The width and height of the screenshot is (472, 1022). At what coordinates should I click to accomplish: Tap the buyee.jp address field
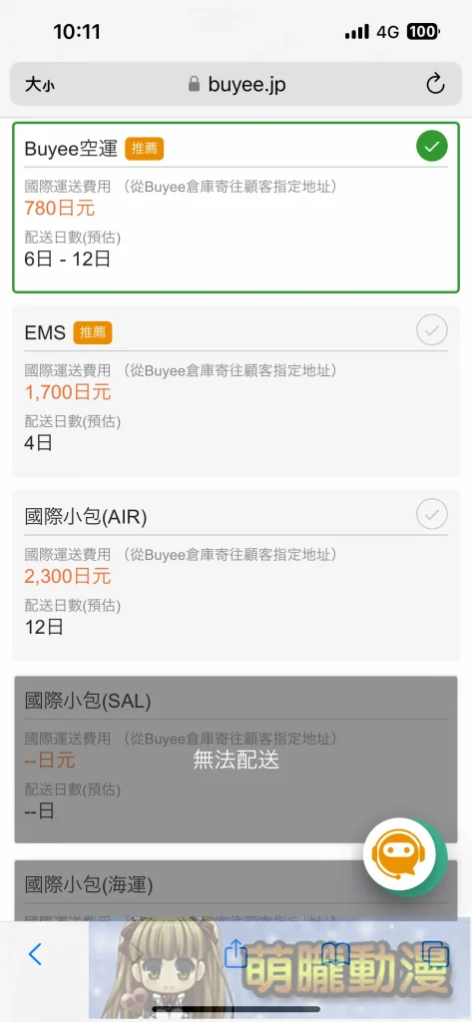(236, 84)
